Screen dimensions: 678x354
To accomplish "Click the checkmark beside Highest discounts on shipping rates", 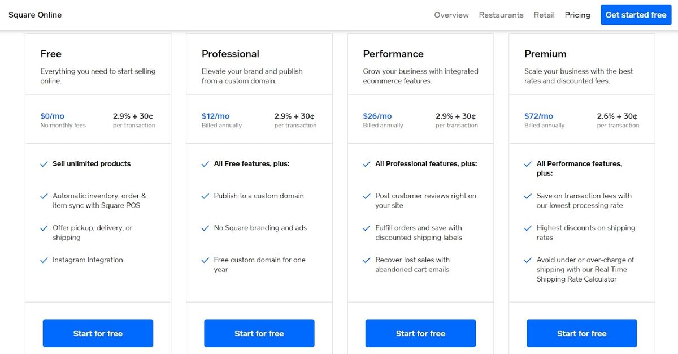I will tap(528, 228).
